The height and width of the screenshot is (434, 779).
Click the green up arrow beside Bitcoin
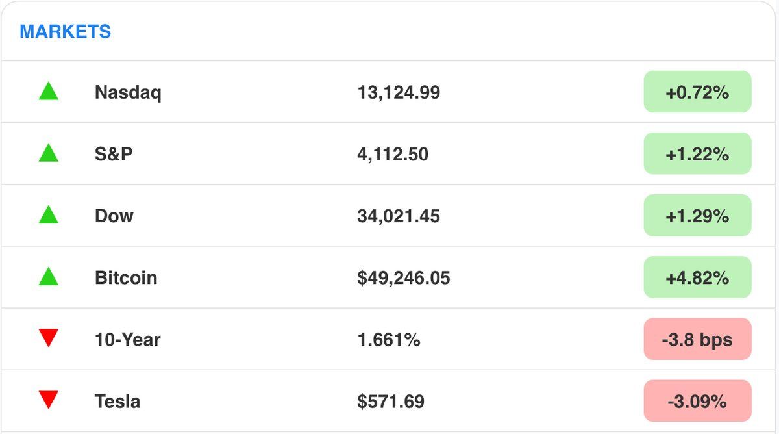pos(49,277)
